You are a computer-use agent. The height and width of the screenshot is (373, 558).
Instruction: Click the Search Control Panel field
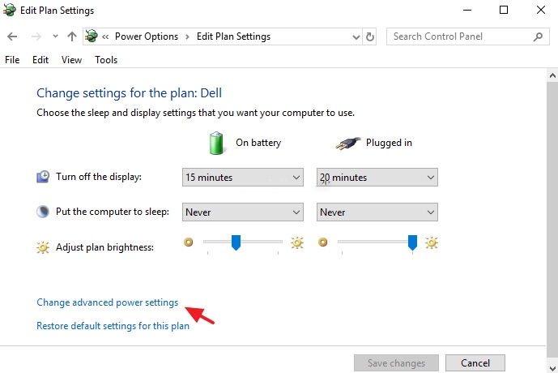[x=458, y=36]
